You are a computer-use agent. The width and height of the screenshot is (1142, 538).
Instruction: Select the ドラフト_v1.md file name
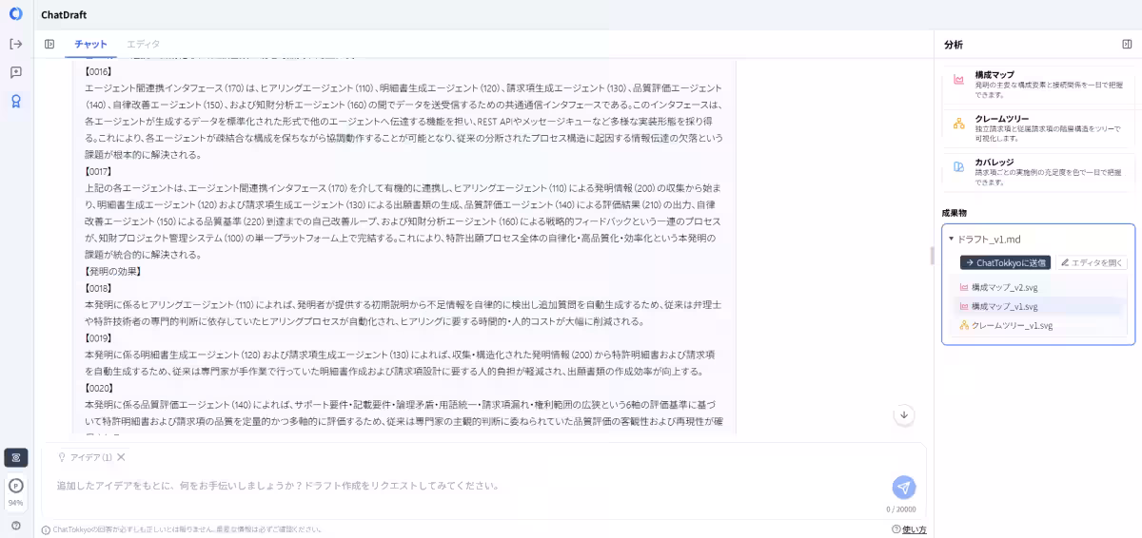point(989,240)
